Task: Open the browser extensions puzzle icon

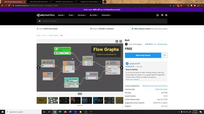Action: [195, 6]
